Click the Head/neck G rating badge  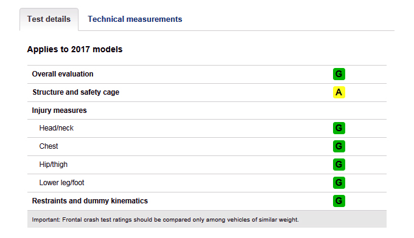(339, 128)
